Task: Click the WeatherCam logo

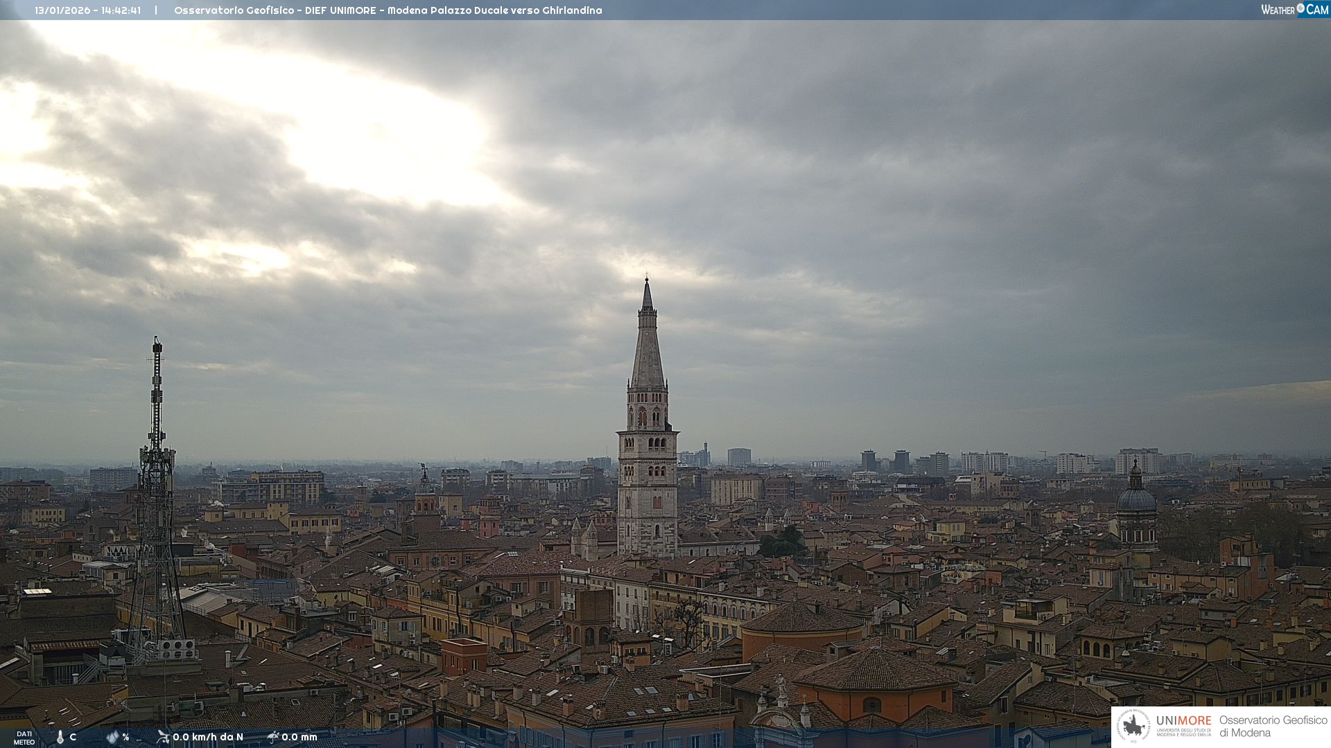Action: [x=1294, y=10]
